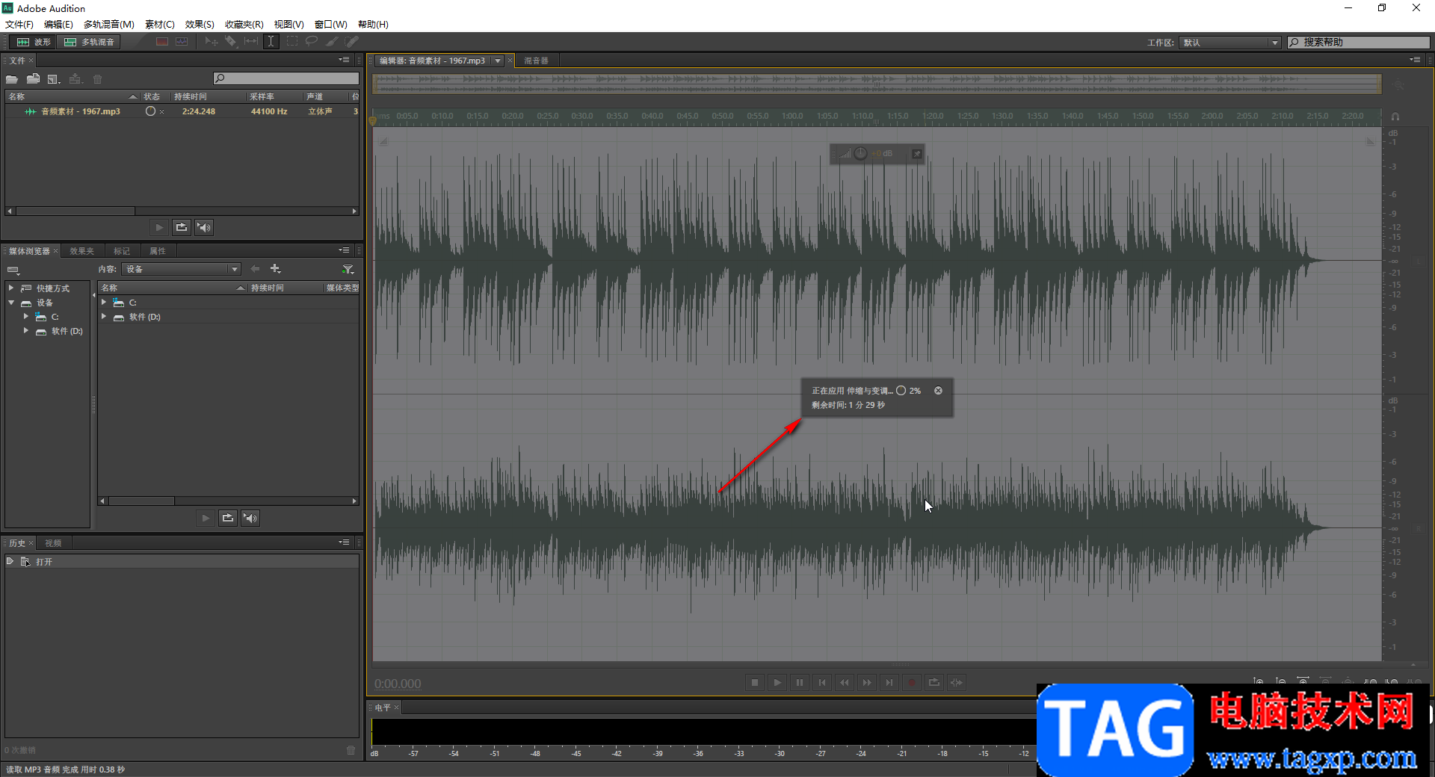Click Files panel loop playback button

[x=182, y=227]
